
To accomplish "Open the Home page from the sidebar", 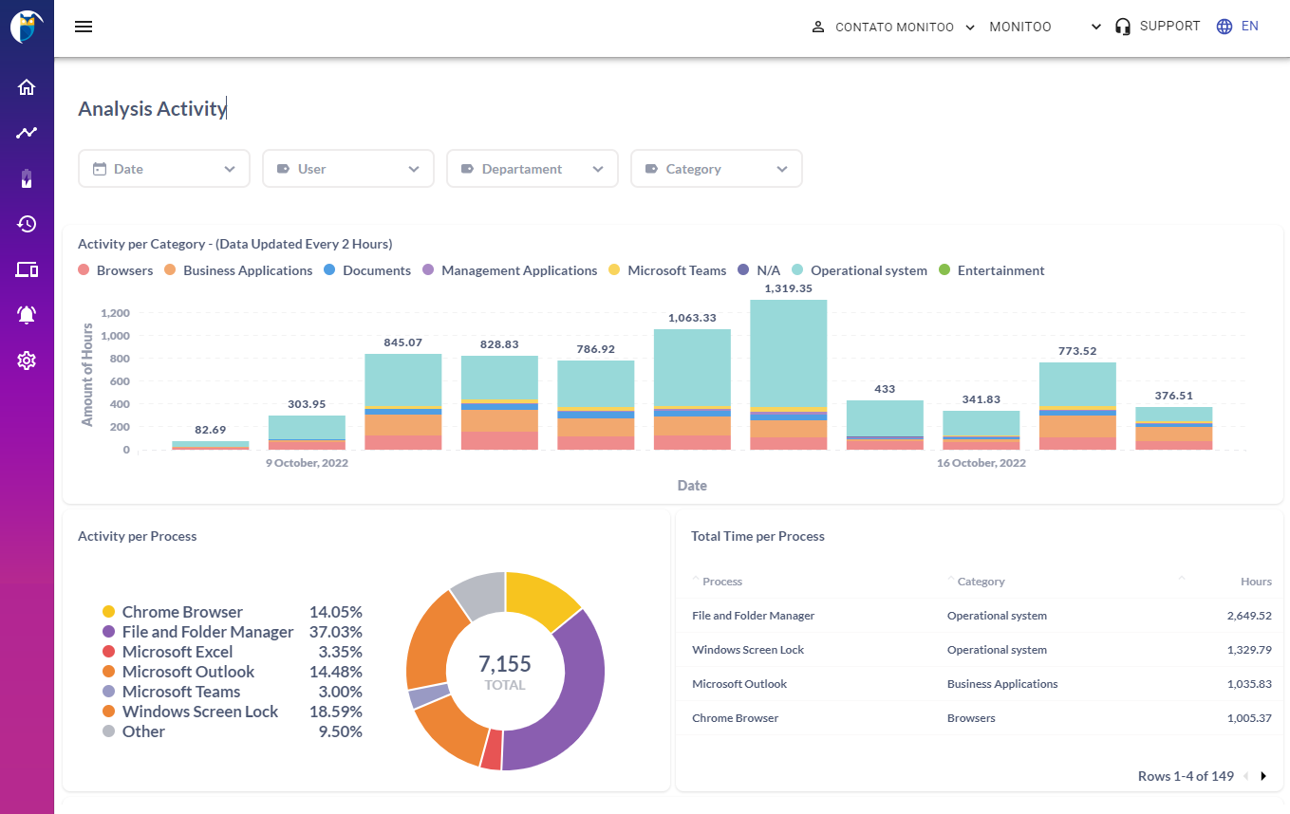I will [26, 86].
